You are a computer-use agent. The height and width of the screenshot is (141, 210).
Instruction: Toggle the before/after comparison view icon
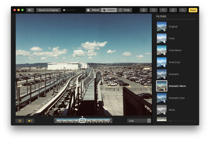pos(30,10)
